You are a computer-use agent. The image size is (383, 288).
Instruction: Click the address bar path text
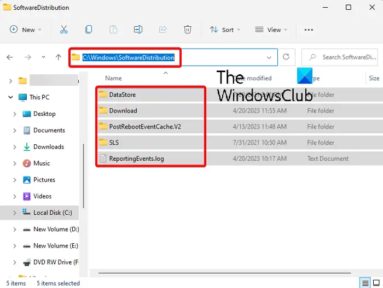[x=129, y=57]
